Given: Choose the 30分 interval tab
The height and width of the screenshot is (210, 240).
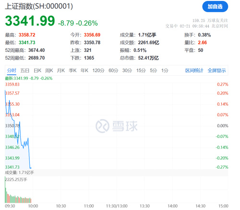Looking at the screenshot, I should pyautogui.click(x=127, y=71).
